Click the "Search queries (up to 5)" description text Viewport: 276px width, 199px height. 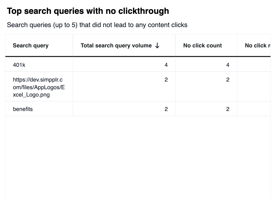tap(97, 25)
